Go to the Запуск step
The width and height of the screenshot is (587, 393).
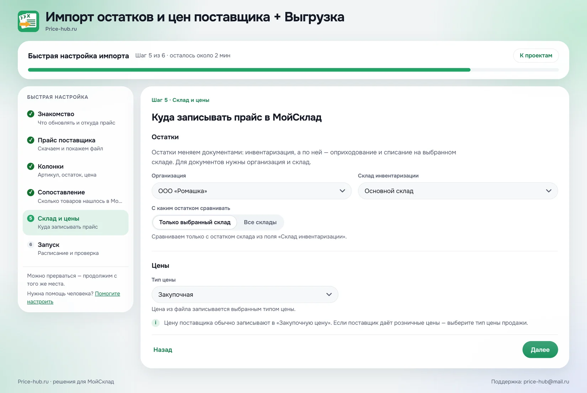coord(75,249)
